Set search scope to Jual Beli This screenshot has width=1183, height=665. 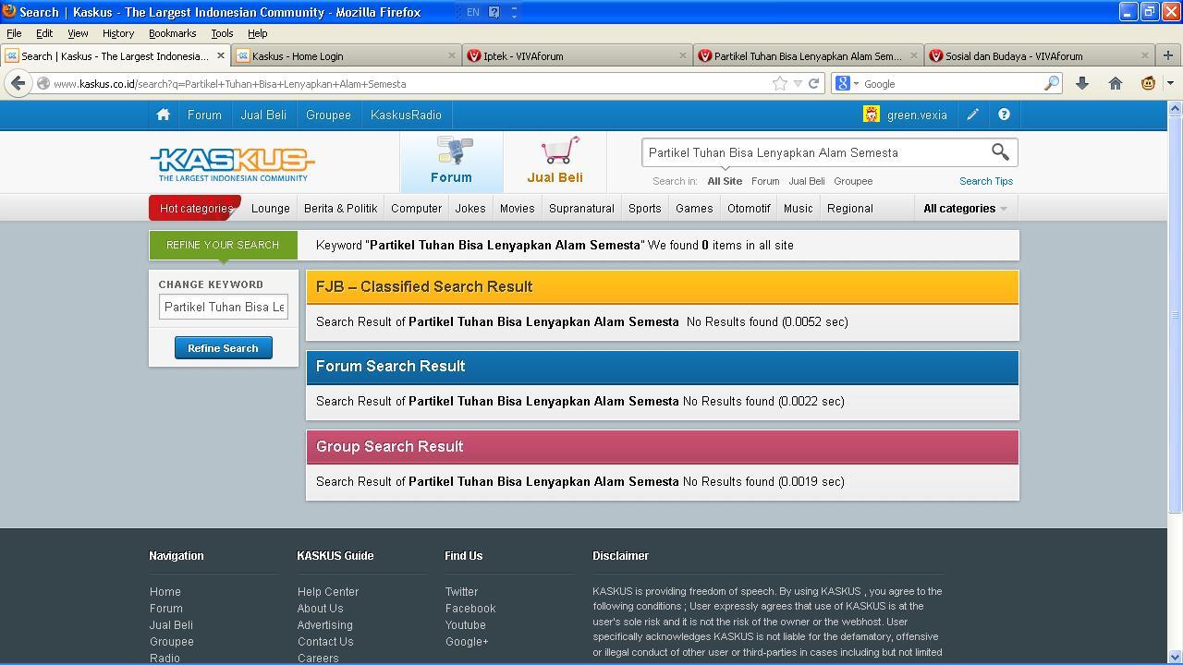coord(806,181)
